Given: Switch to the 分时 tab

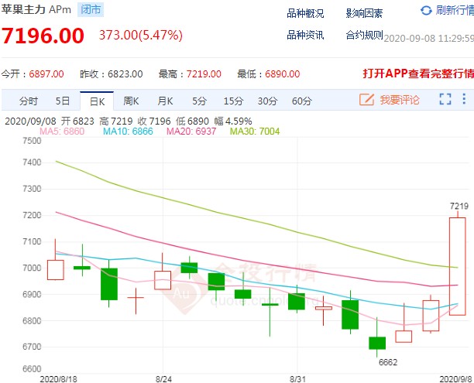Looking at the screenshot, I should (29, 101).
